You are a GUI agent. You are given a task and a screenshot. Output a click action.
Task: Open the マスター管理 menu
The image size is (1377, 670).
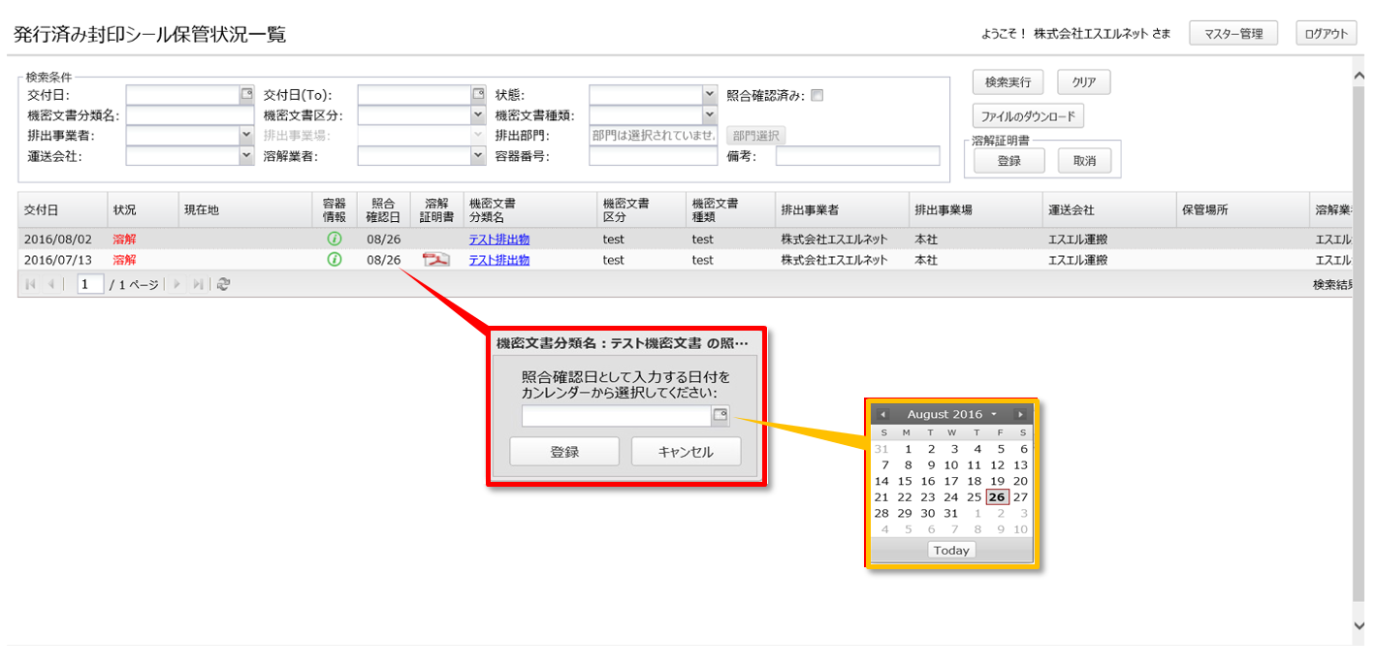[1233, 34]
